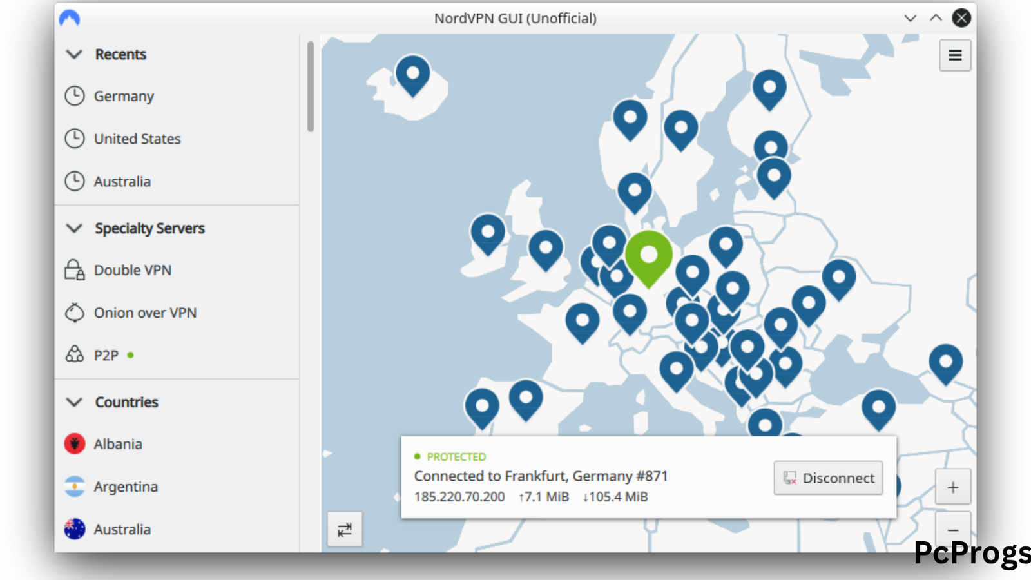Viewport: 1031px width, 580px height.
Task: Click the United Kingdom map pin
Action: pos(546,250)
